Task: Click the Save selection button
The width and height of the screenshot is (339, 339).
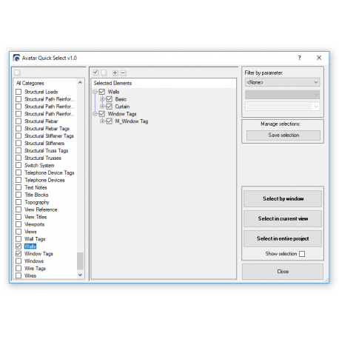Action: tap(283, 135)
